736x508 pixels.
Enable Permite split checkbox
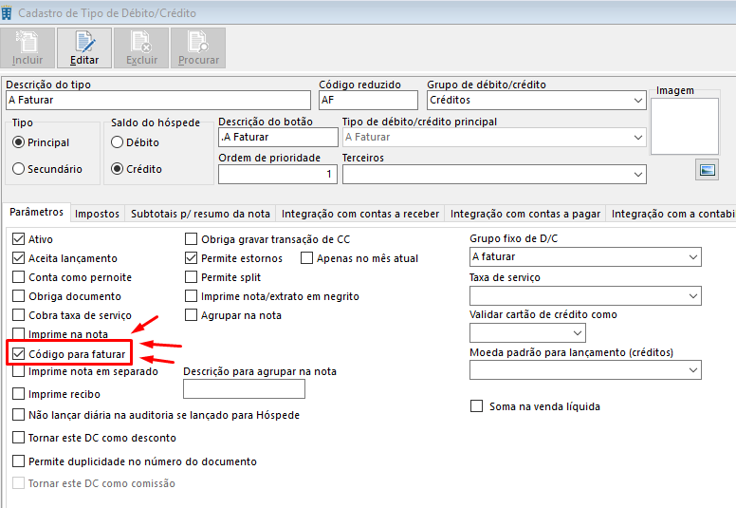(191, 277)
